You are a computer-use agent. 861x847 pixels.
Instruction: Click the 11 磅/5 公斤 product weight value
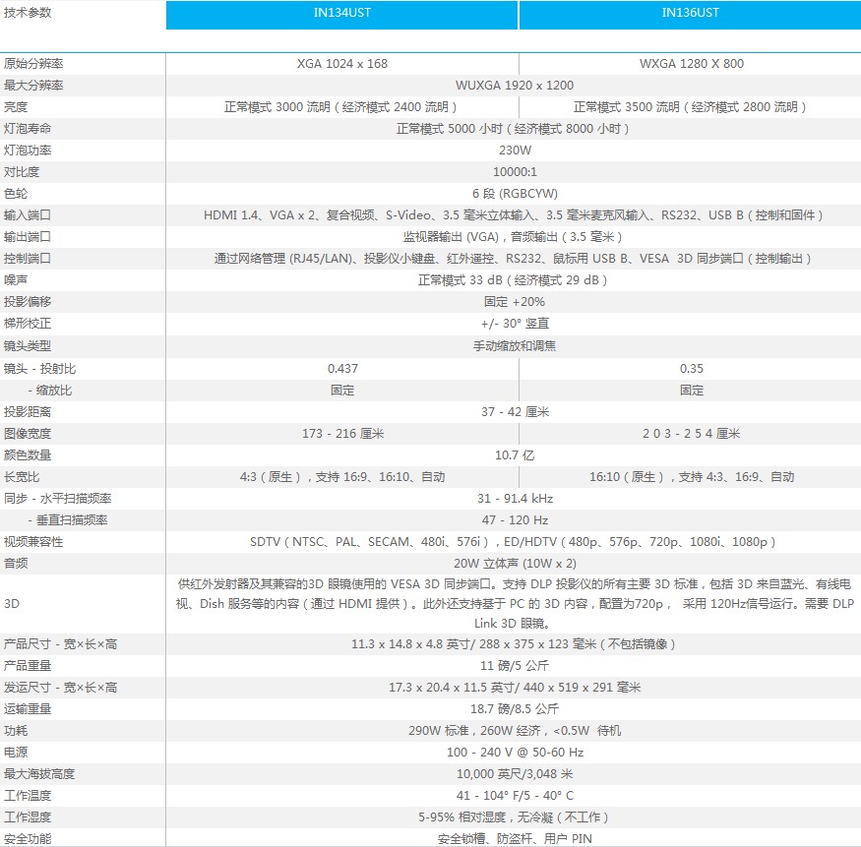click(515, 666)
